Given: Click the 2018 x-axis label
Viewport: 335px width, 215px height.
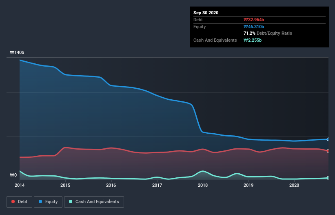Looking at the screenshot, I should [202, 185].
